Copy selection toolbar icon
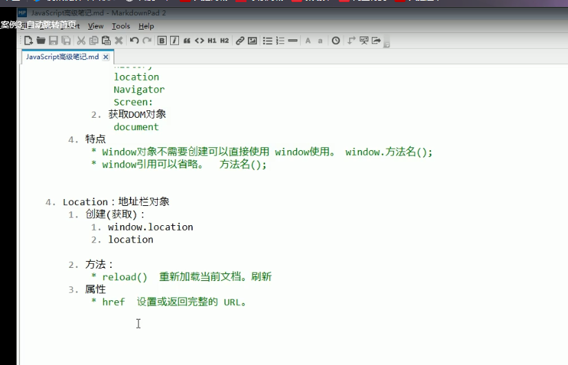568x365 pixels. 94,41
